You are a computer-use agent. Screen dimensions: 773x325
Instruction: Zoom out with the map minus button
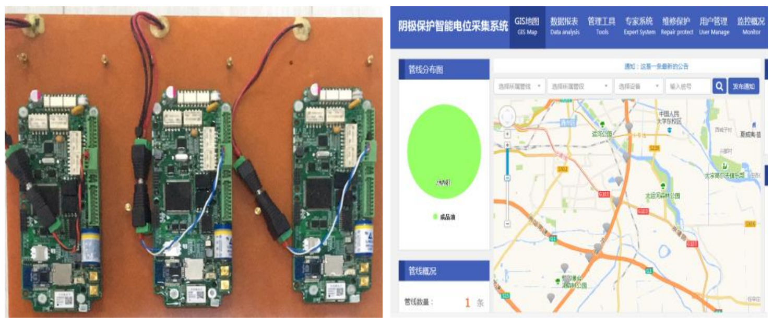[x=507, y=224]
